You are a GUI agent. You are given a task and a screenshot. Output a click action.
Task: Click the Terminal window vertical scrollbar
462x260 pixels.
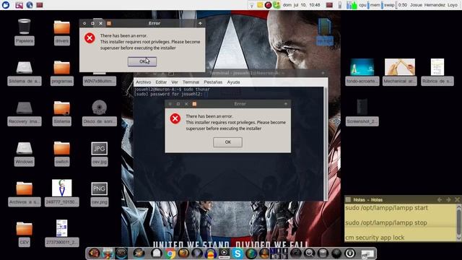[x=326, y=144]
